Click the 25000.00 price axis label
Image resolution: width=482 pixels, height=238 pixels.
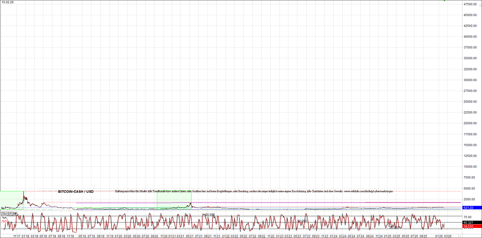[x=470, y=102]
